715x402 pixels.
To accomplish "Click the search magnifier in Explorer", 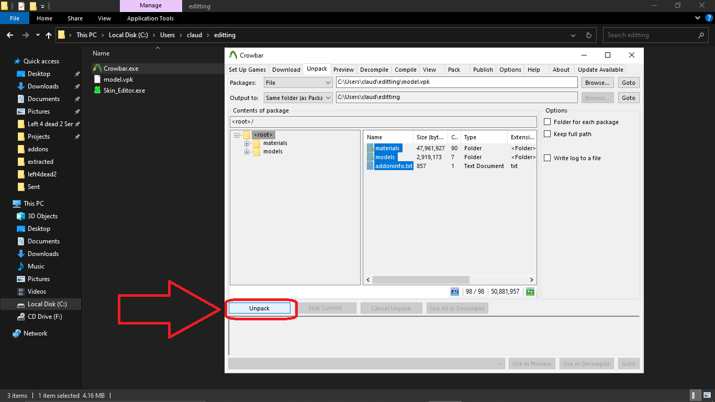I will tap(701, 35).
